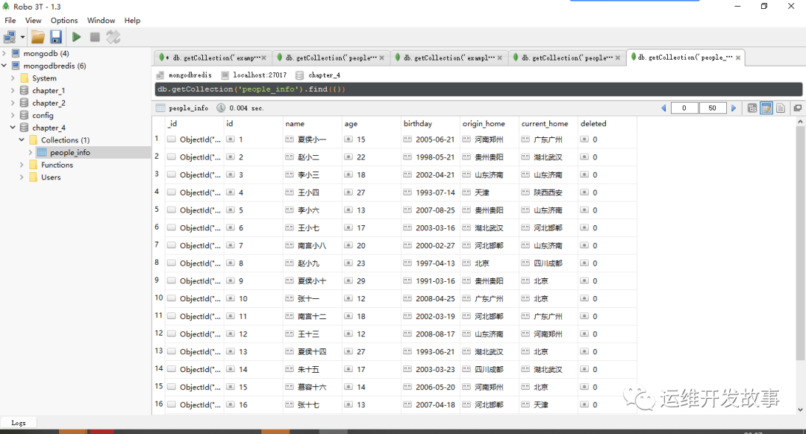Switch to the third query tab labeled exampl
The height and width of the screenshot is (434, 806).
click(x=449, y=57)
